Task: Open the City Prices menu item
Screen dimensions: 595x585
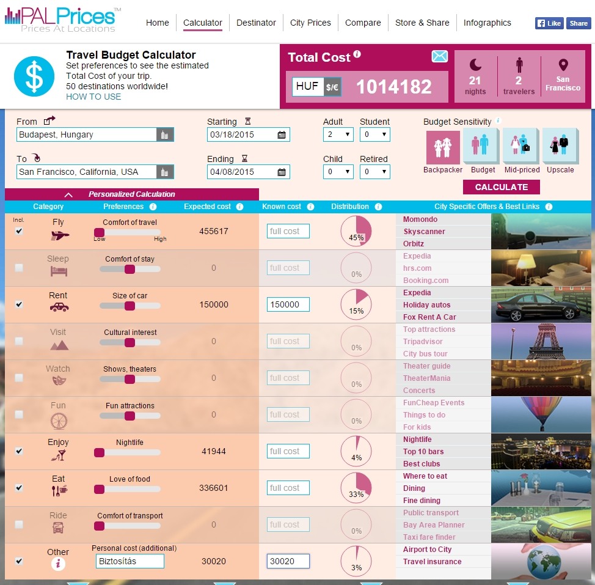Action: pyautogui.click(x=310, y=23)
